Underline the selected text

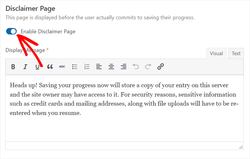[x=37, y=67]
